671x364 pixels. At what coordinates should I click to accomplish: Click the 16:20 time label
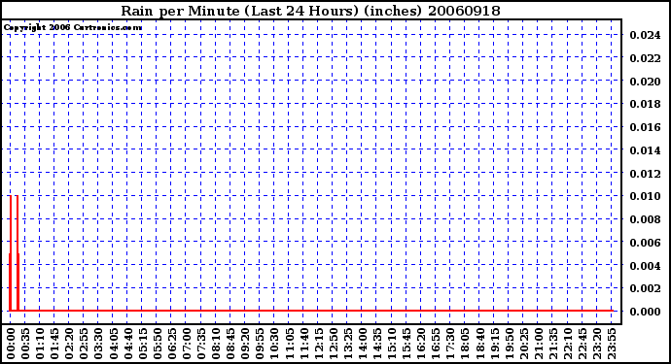421,344
